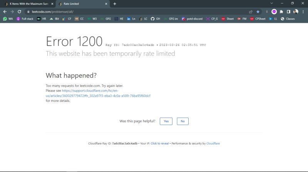308x172 pixels.
Task: Open the Chrome profile avatar
Action: point(296,12)
